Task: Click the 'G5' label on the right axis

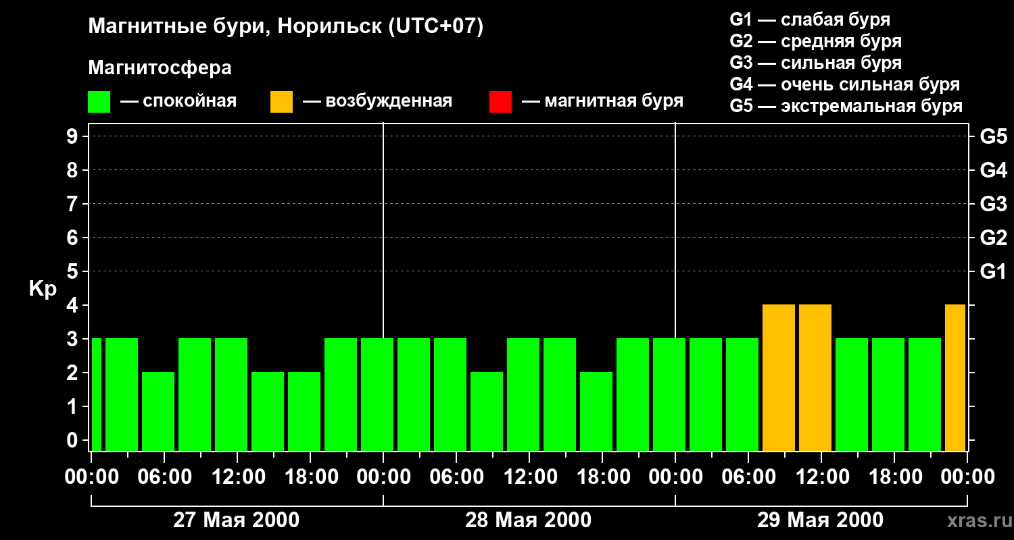Action: pos(993,137)
